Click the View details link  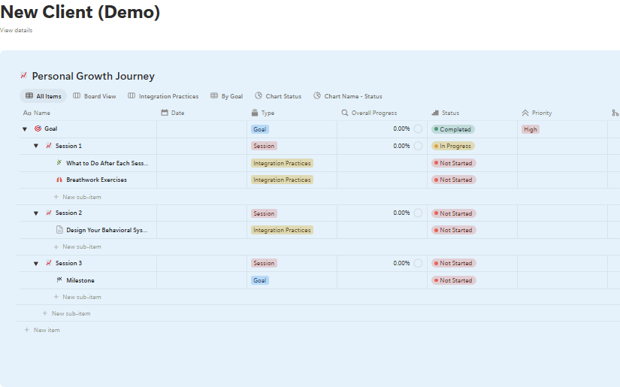[17, 30]
